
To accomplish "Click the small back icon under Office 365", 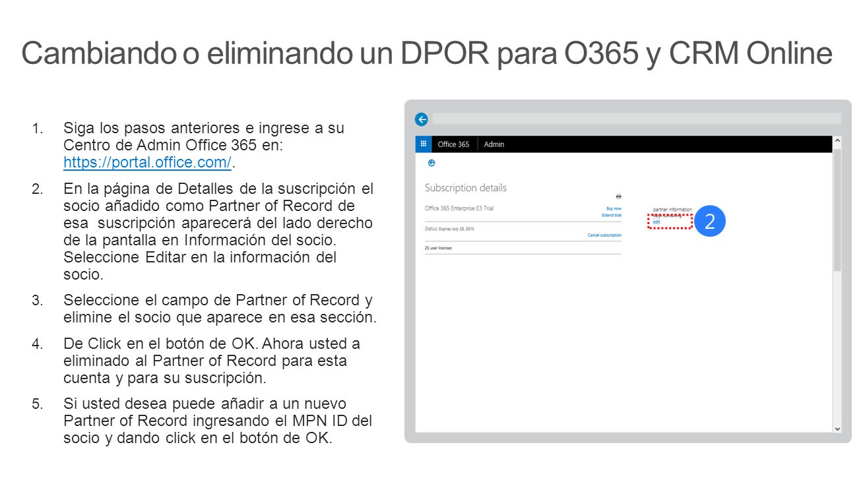I will [x=431, y=162].
